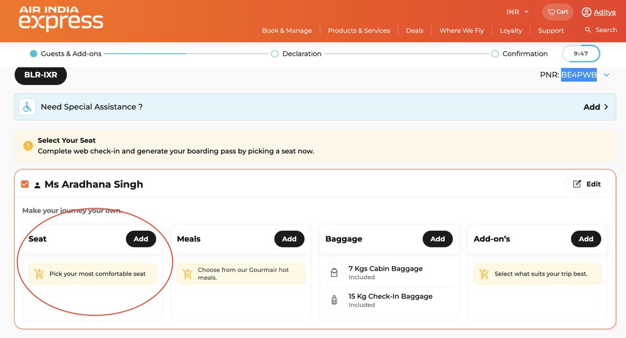Click the check-in baggage suitcase icon

[x=334, y=300]
